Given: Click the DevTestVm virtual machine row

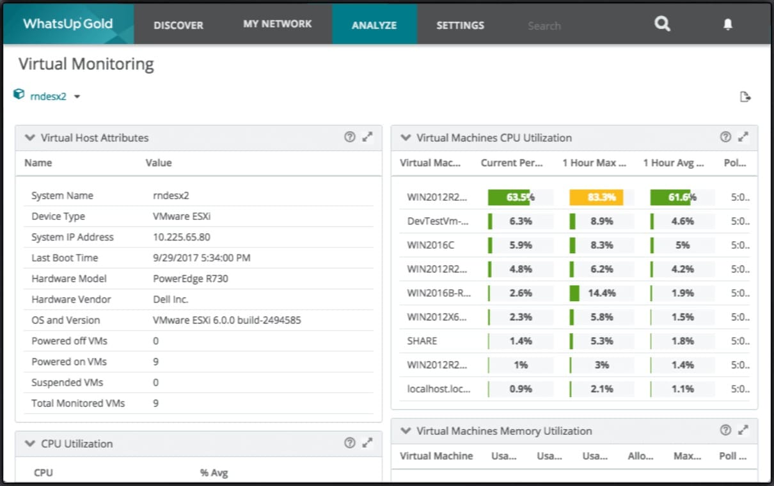Looking at the screenshot, I should point(574,221).
